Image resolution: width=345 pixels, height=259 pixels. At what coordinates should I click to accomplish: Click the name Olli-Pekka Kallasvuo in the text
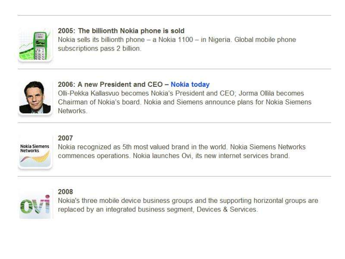88,93
